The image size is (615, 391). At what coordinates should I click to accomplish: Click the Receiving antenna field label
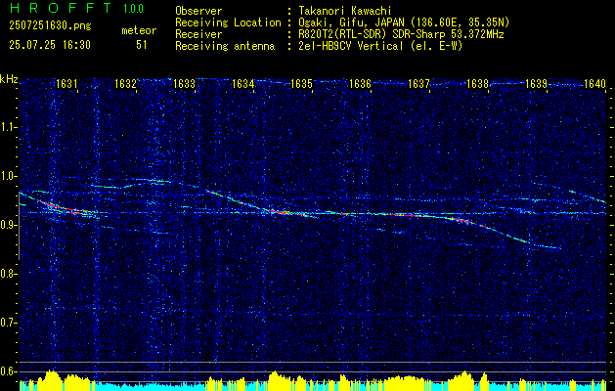pos(225,46)
